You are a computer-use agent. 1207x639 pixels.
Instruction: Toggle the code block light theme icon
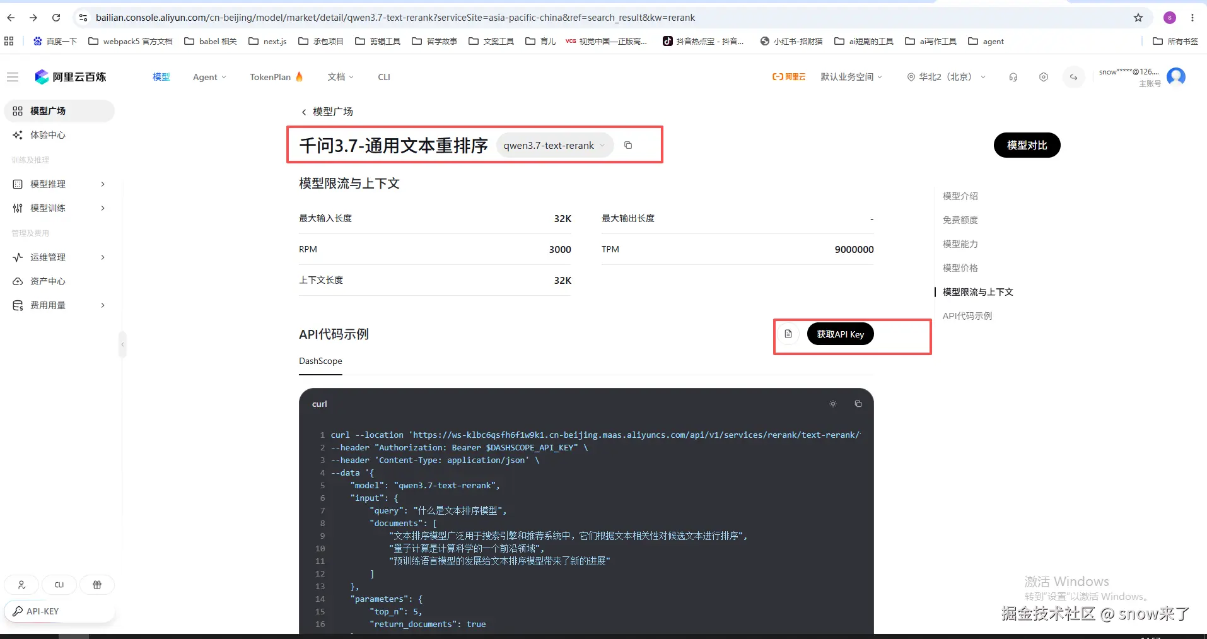(833, 404)
